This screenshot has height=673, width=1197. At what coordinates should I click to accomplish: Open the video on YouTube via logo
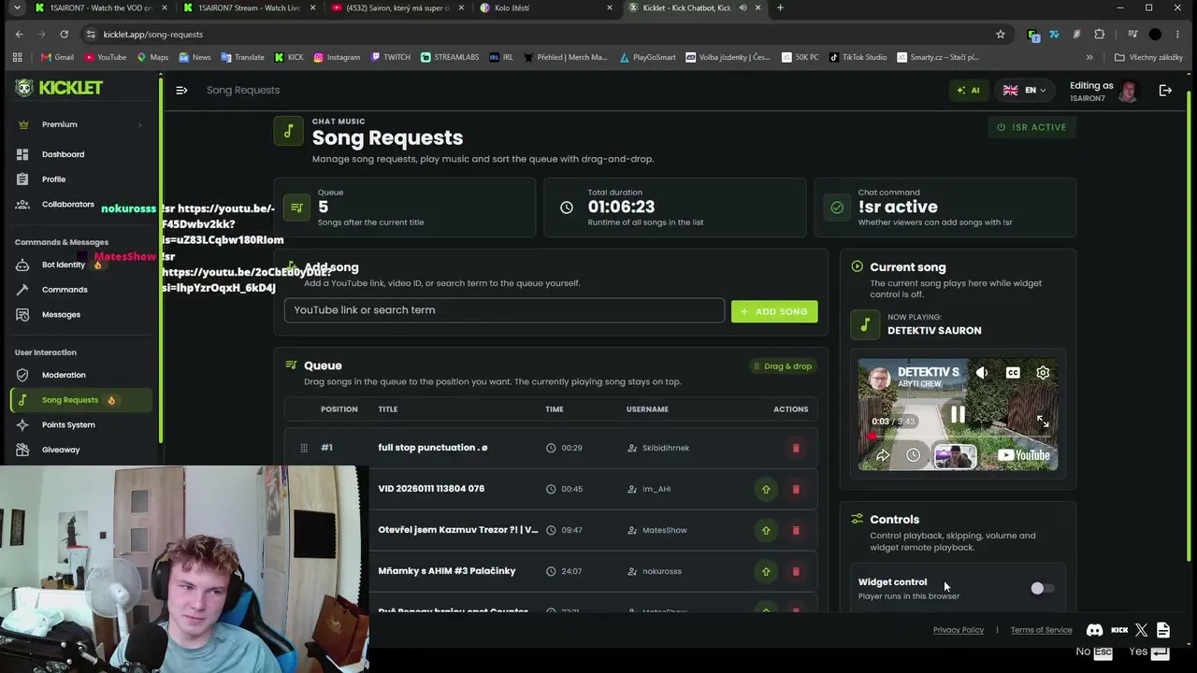coord(1023,455)
